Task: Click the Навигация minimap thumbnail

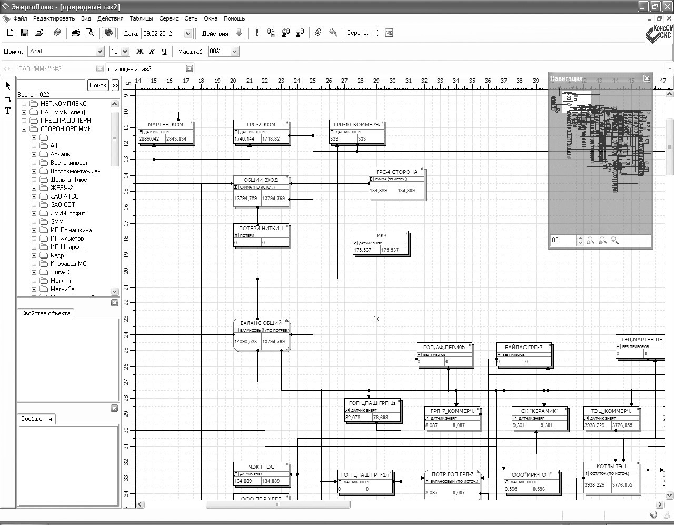Action: pyautogui.click(x=601, y=158)
